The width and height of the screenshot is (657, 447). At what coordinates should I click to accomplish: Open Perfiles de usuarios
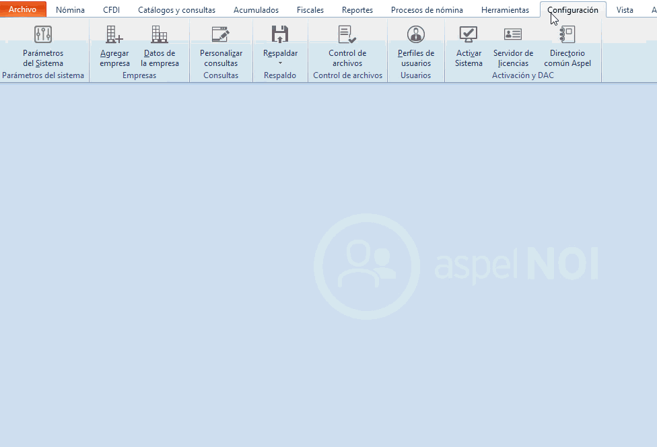tap(415, 46)
